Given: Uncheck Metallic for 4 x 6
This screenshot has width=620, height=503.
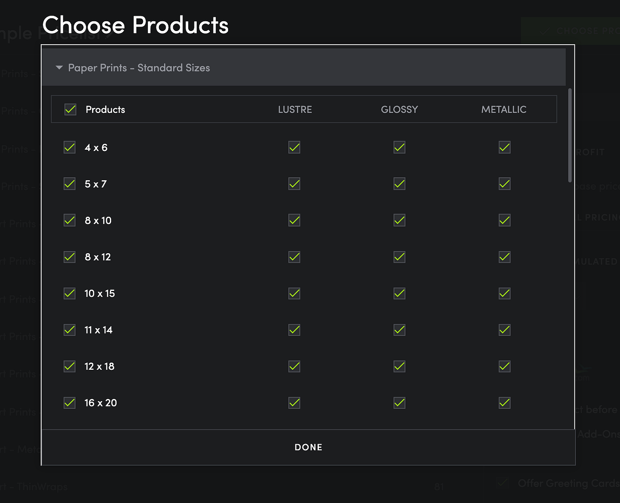Looking at the screenshot, I should tap(504, 147).
